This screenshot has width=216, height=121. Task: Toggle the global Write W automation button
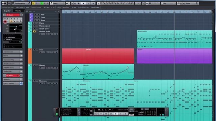coord(45,3)
